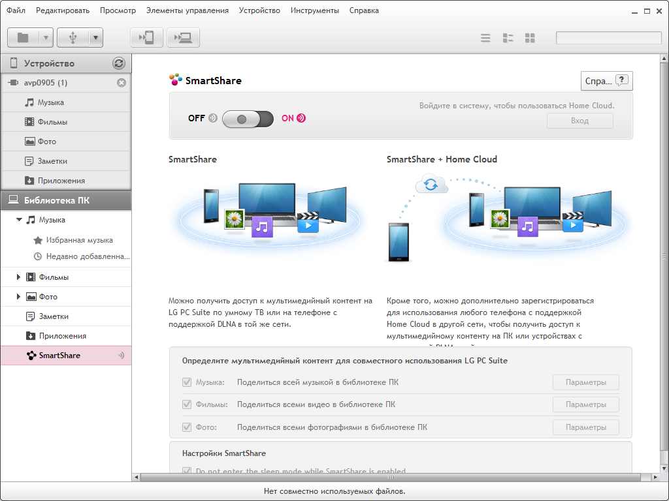Viewport: 669px width, 501px height.
Task: Select library Приложения in sidebar
Action: pos(66,336)
